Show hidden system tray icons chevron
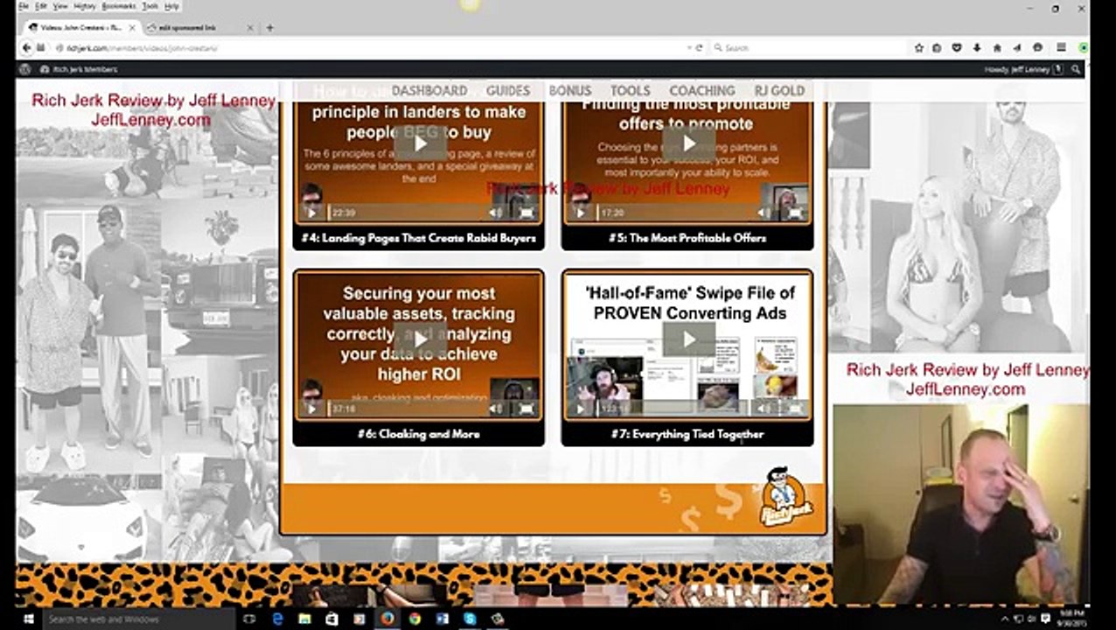 1005,619
